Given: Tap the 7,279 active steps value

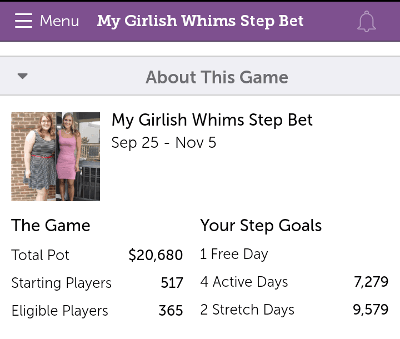Looking at the screenshot, I should (x=371, y=282).
